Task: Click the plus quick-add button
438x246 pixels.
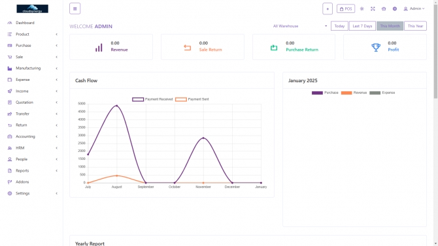Action: click(x=328, y=8)
